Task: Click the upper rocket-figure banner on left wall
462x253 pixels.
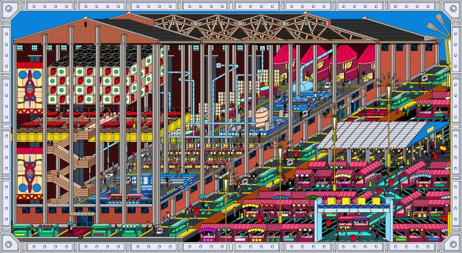Action: click(x=30, y=90)
